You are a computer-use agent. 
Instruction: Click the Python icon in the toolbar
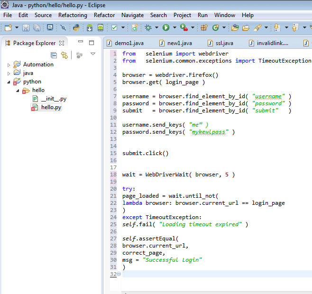(x=76, y=28)
